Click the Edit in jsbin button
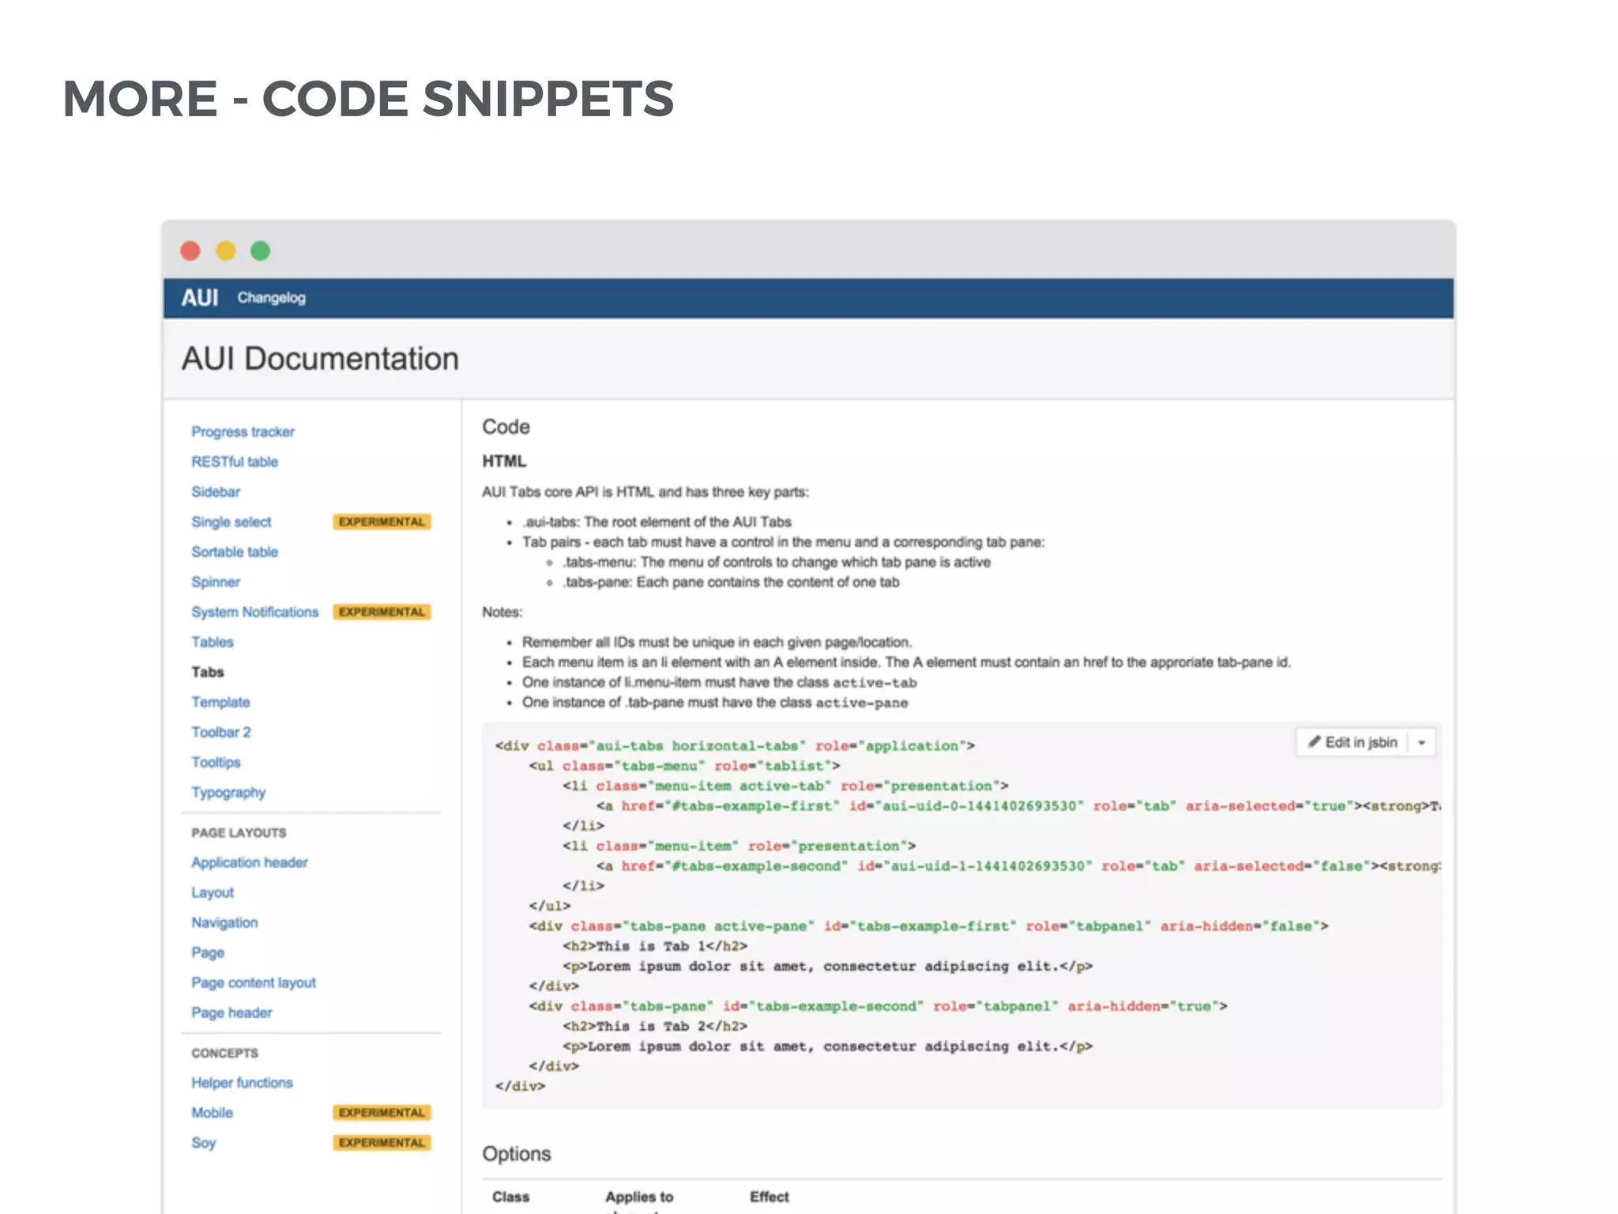Screen dimensions: 1618x1214 (x=1353, y=742)
